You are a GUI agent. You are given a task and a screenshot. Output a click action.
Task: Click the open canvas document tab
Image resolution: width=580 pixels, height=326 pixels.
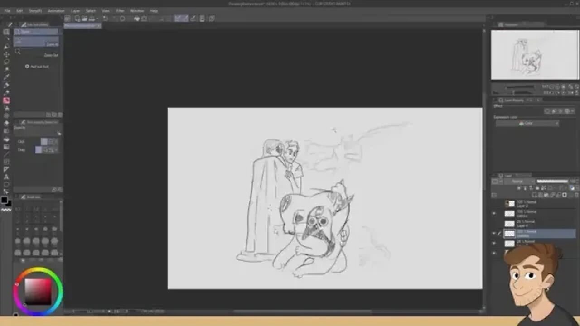(83, 26)
